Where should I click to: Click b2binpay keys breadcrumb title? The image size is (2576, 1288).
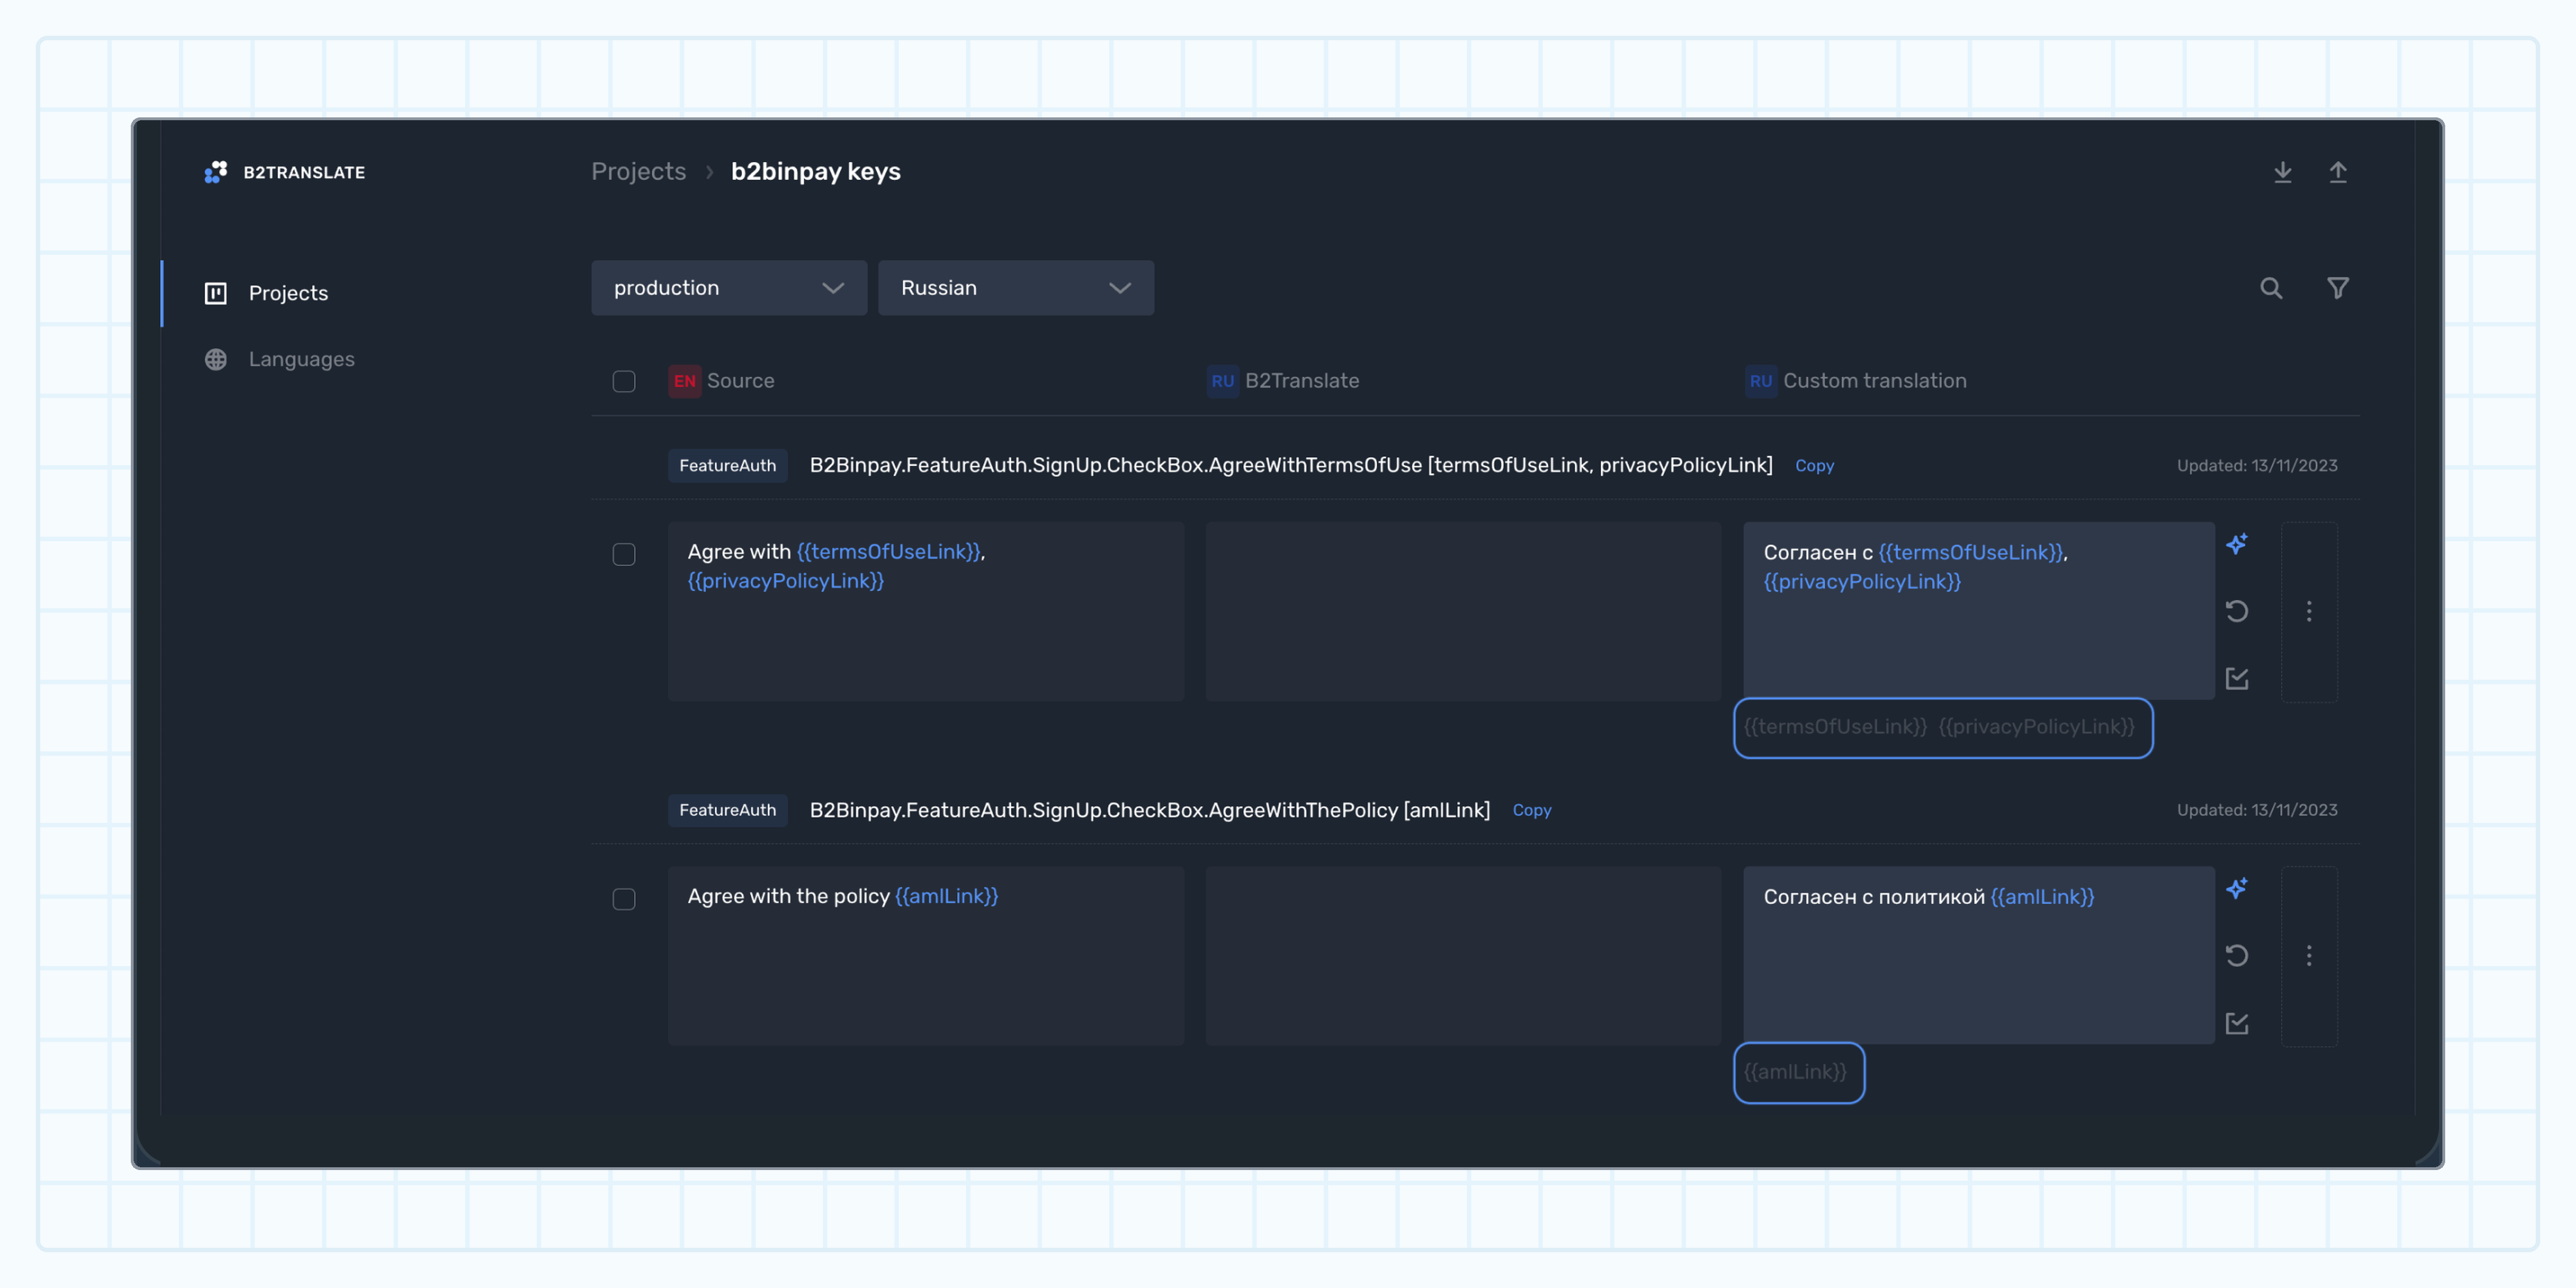(815, 172)
